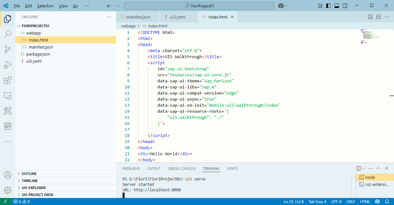The width and height of the screenshot is (394, 205).
Task: Open editor More Actions ellipsis
Action: click(x=387, y=17)
